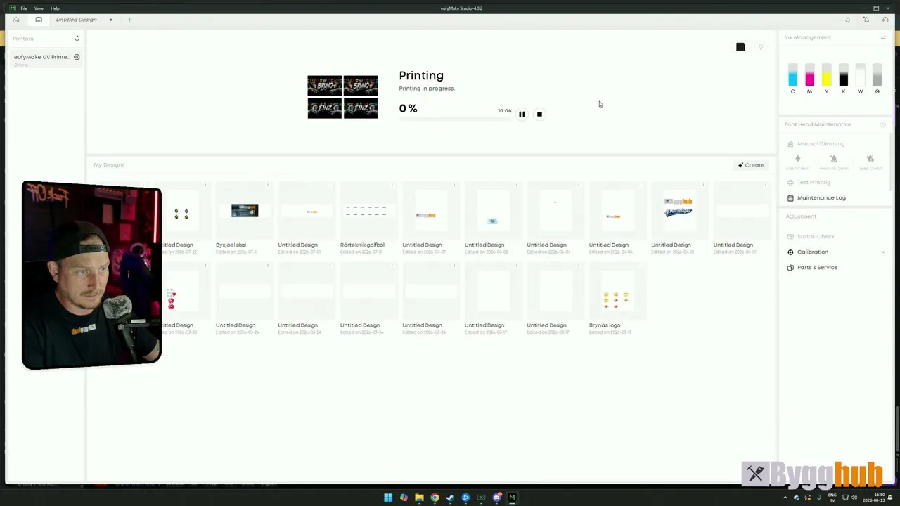
Task: Open the File menu
Action: pos(24,8)
